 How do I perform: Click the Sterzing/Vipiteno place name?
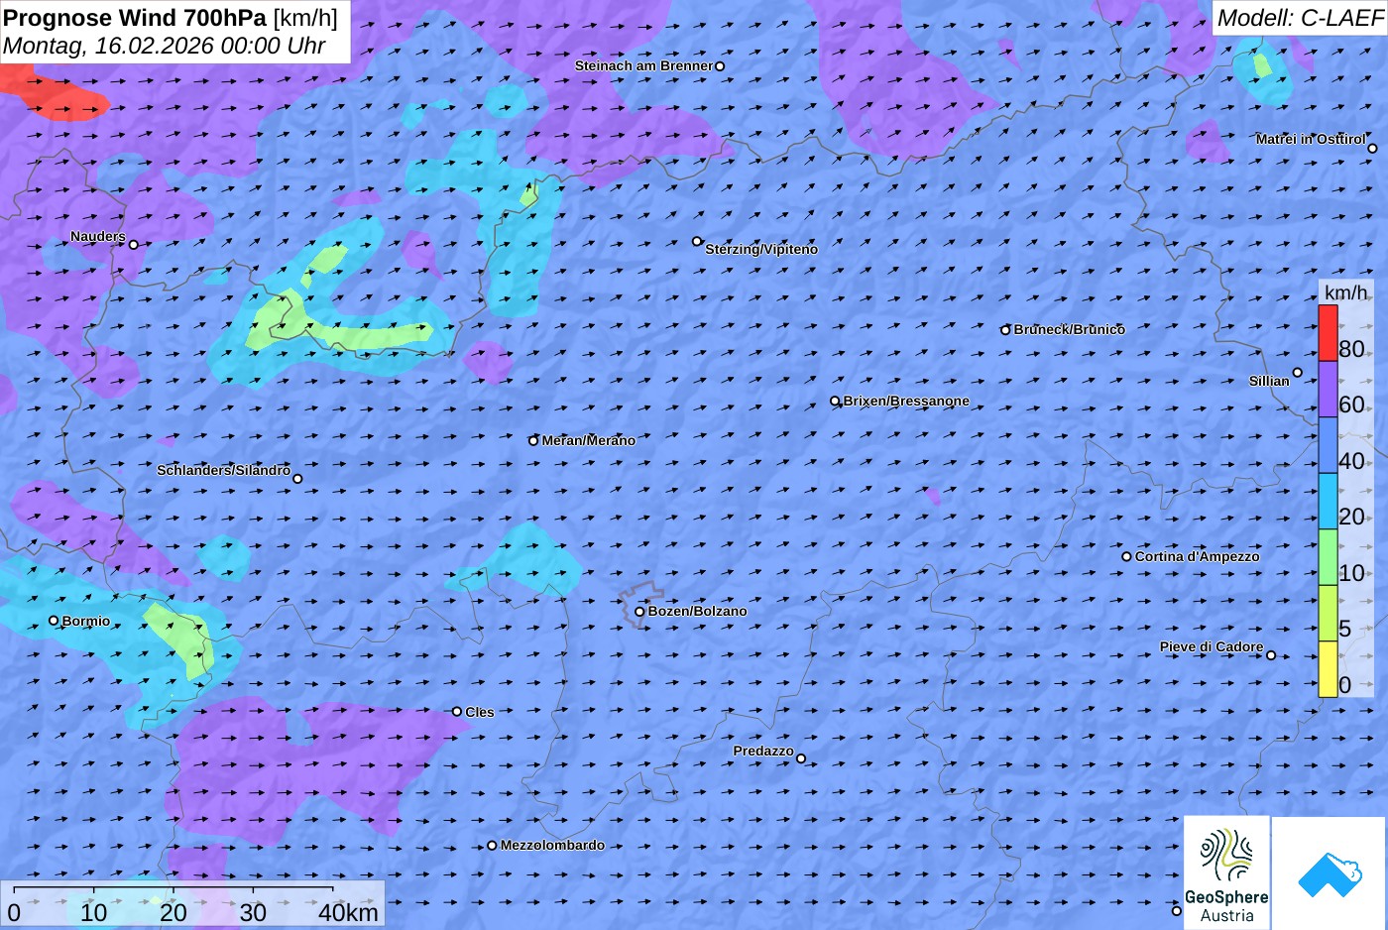click(x=761, y=249)
